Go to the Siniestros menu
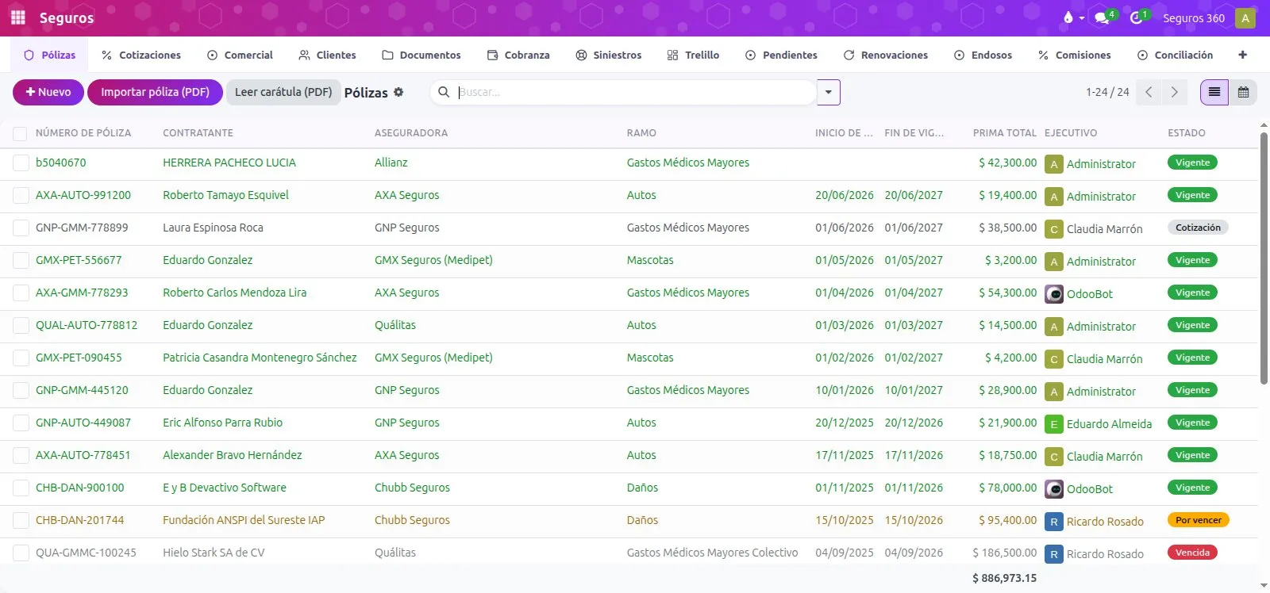 [609, 55]
